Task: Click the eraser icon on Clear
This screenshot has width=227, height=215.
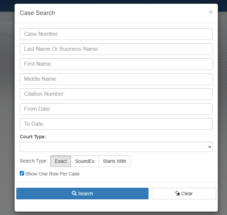Action: [177, 194]
